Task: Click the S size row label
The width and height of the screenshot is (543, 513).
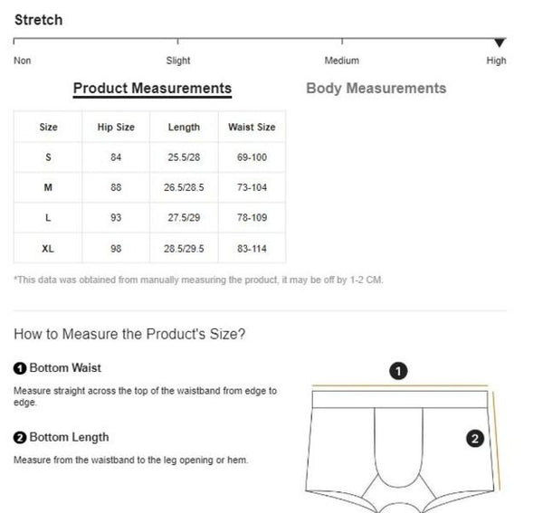Action: 48,157
